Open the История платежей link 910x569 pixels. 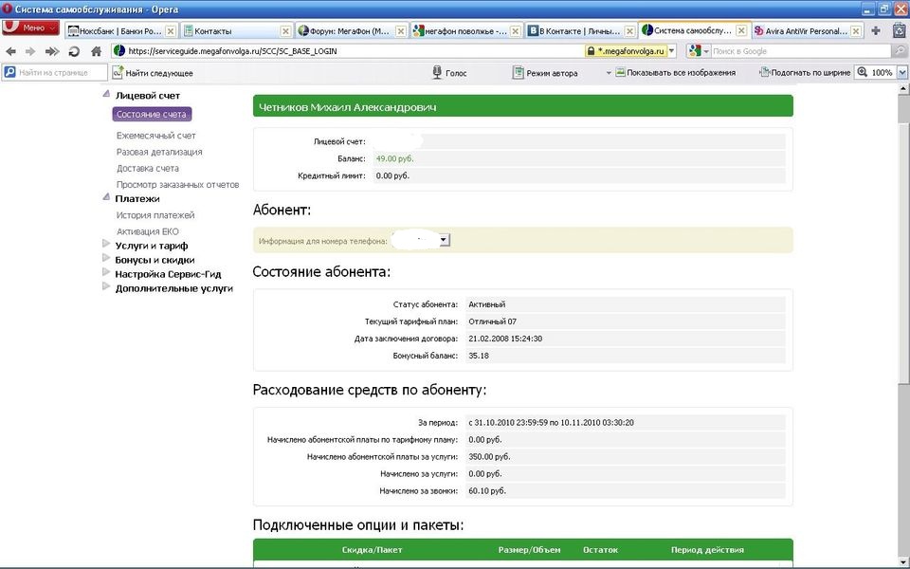pyautogui.click(x=155, y=215)
